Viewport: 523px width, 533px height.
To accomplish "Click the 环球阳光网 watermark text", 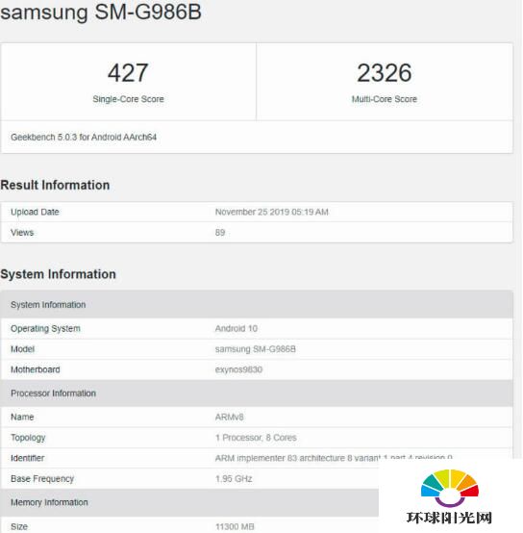I will [449, 518].
